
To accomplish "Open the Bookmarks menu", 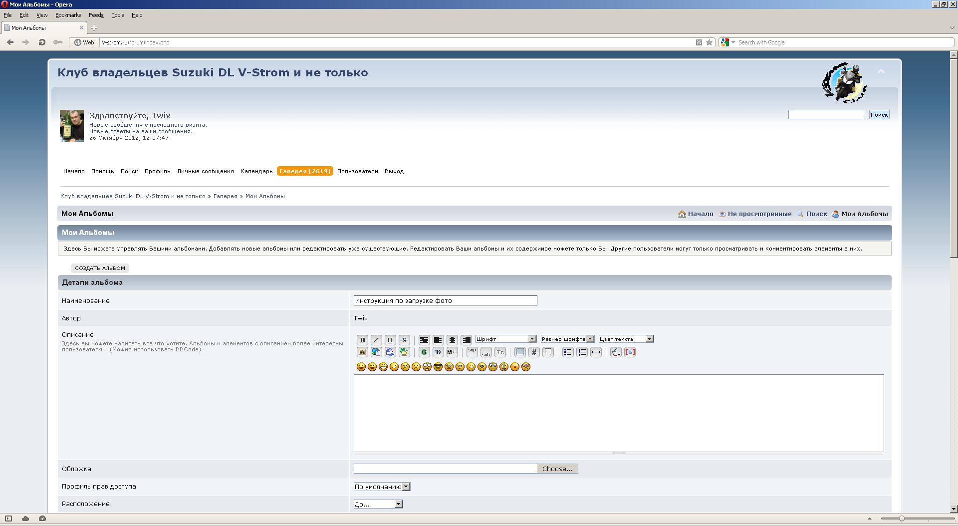I will pos(68,15).
